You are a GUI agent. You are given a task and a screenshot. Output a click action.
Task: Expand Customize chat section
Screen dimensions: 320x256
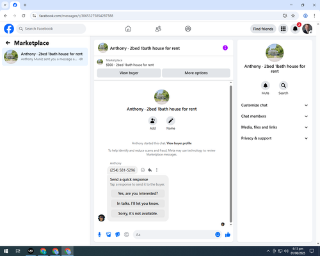[275, 105]
